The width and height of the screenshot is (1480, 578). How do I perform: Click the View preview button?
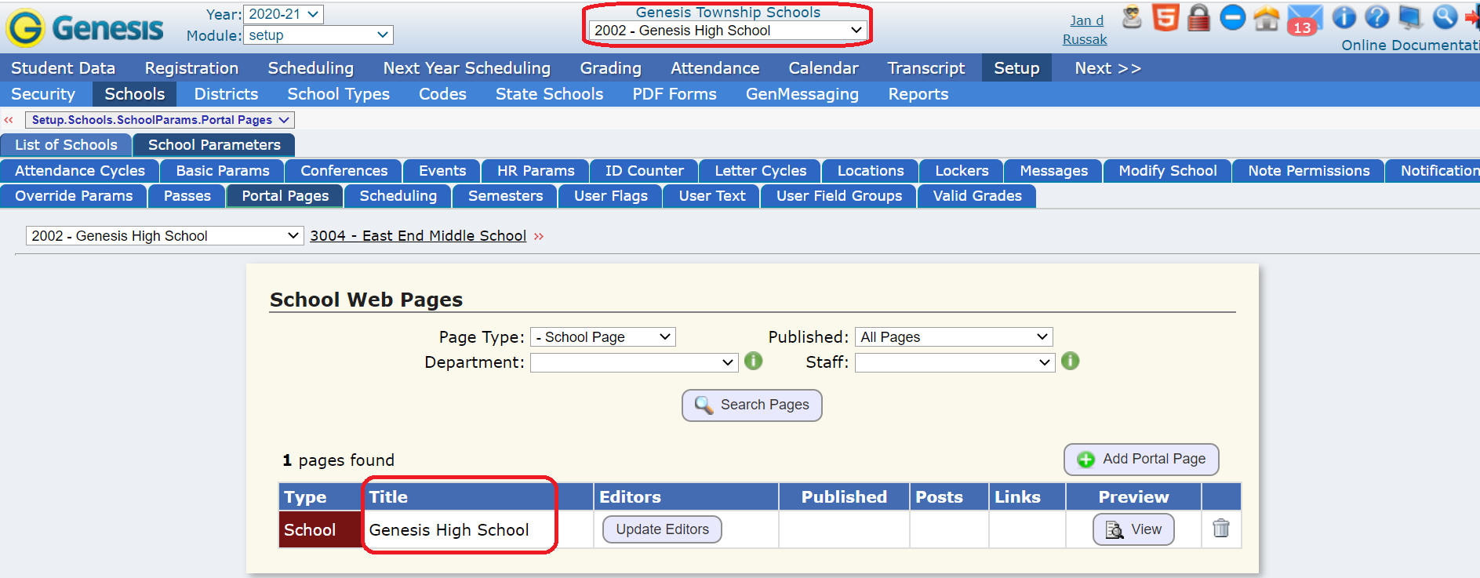tap(1133, 529)
